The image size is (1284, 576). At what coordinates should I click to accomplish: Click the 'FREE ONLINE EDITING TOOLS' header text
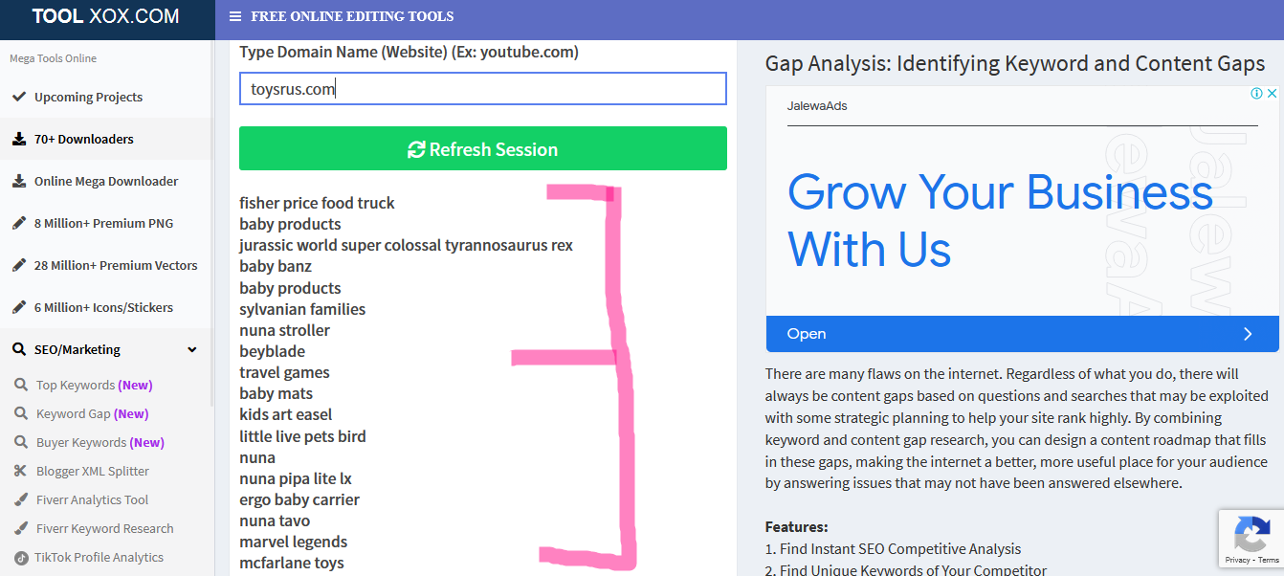tap(352, 16)
